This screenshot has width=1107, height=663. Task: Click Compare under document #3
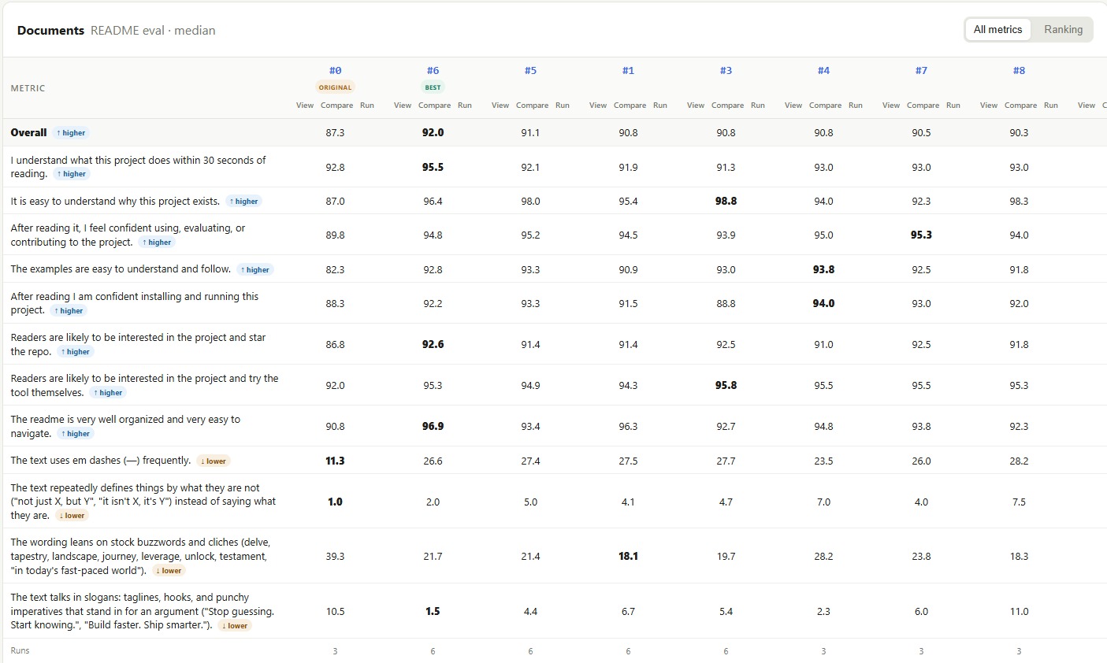click(x=727, y=106)
